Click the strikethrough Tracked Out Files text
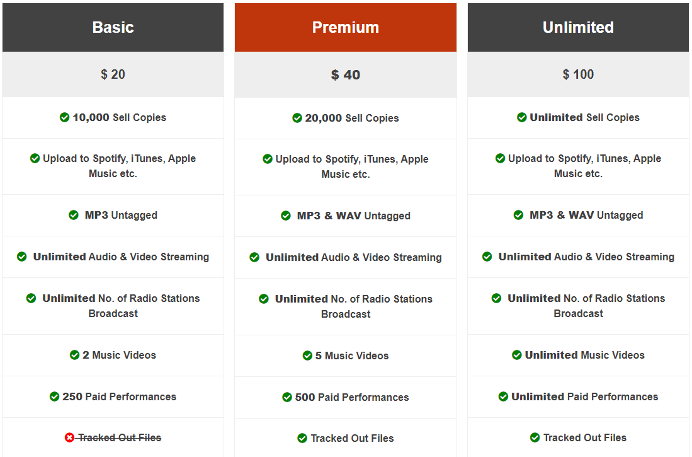 click(x=120, y=437)
